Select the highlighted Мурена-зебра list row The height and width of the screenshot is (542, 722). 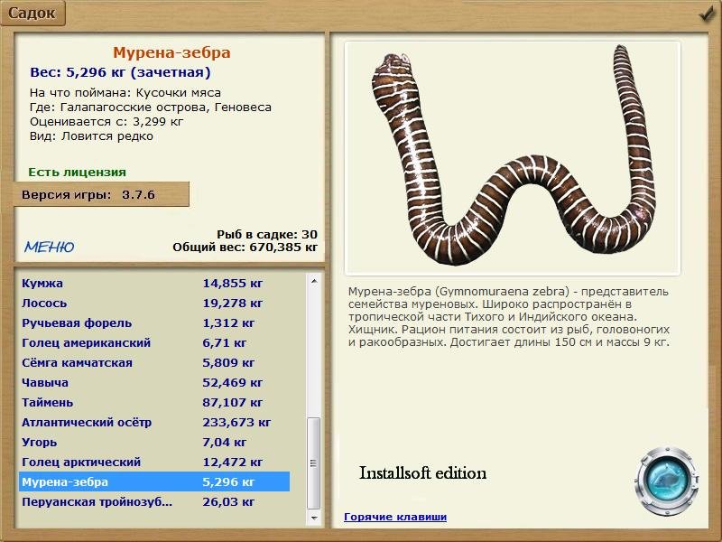154,481
